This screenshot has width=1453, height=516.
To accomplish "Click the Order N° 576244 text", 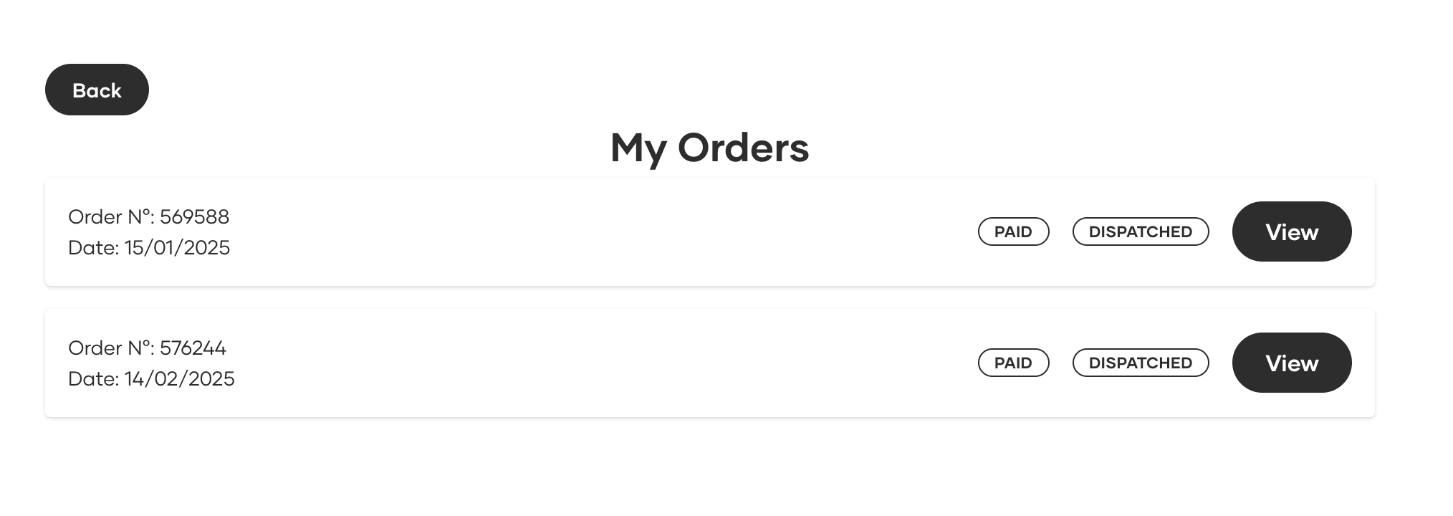I will tap(147, 348).
